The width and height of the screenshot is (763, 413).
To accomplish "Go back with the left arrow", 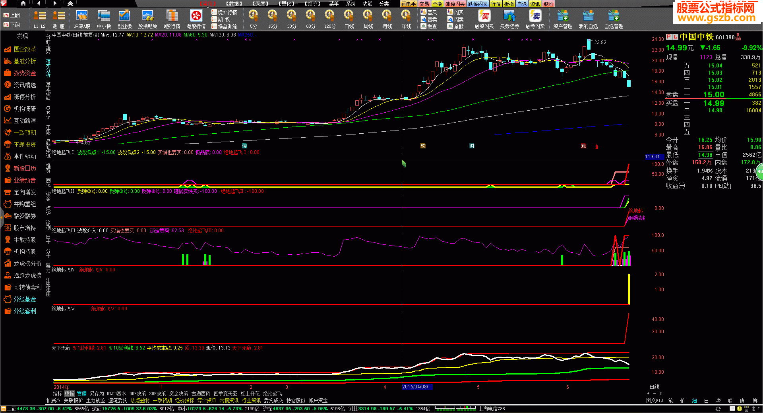I will point(39,3).
